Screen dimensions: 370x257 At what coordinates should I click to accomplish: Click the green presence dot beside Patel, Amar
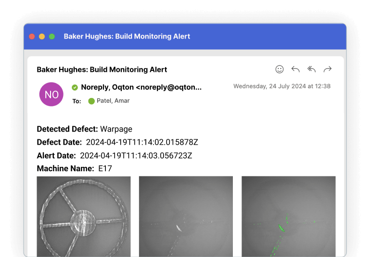pos(91,101)
